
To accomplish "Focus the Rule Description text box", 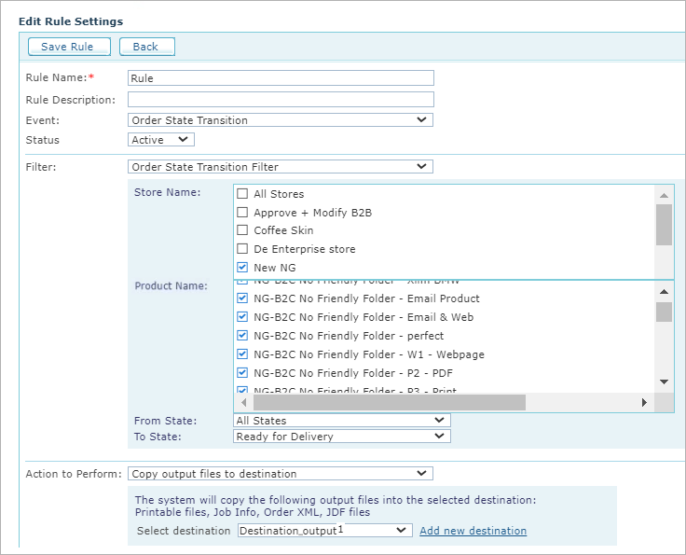I will (x=281, y=100).
